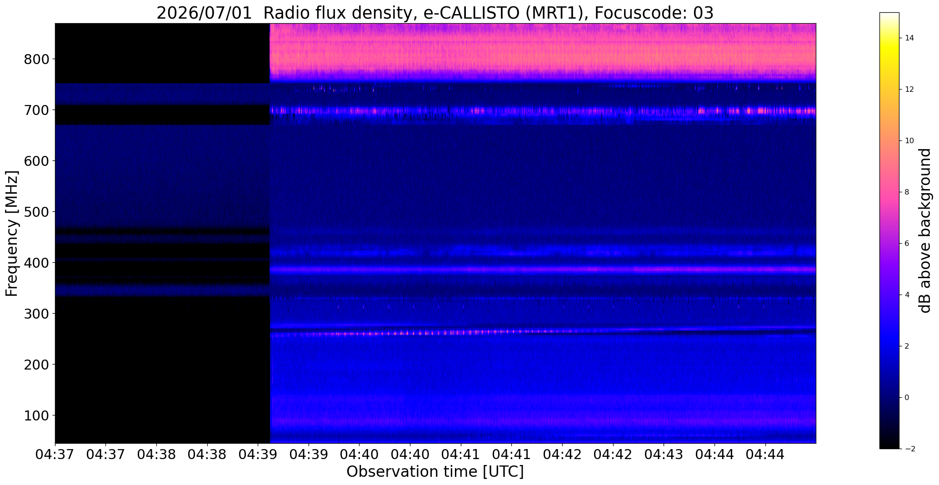Select the 8 dB pink region of colorbar
The image size is (939, 485).
(889, 192)
